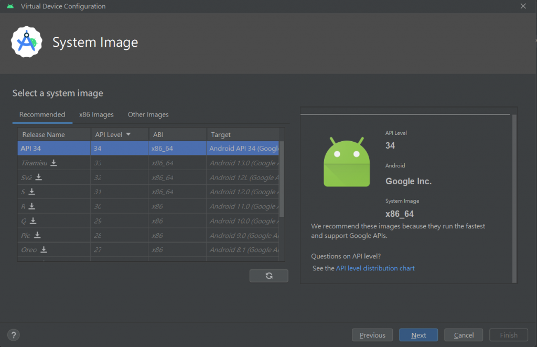Image resolution: width=537 pixels, height=347 pixels.
Task: Select the API 34 row
Action: coord(148,148)
